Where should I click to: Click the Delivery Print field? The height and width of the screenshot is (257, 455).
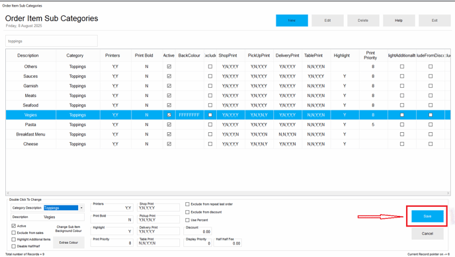159,231
